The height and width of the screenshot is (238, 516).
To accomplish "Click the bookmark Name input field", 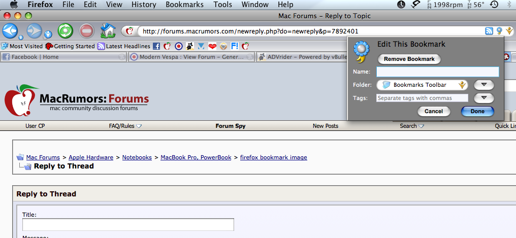I will pos(438,72).
